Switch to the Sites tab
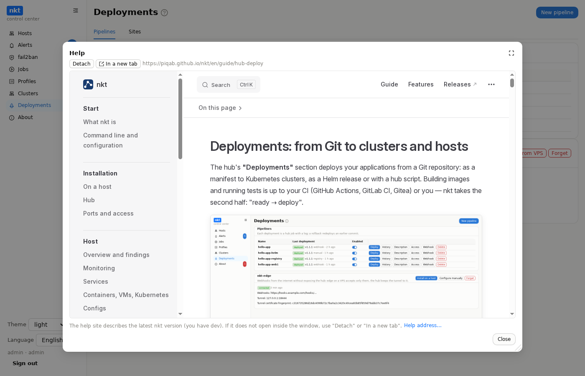This screenshot has height=376, width=585. pyautogui.click(x=135, y=32)
